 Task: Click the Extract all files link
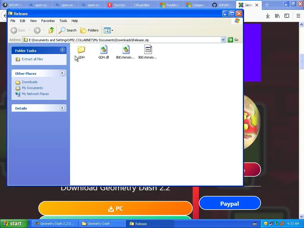pyautogui.click(x=32, y=59)
